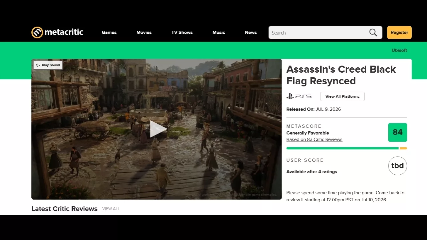Image resolution: width=427 pixels, height=240 pixels.
Task: Open the Music menu
Action: coord(219,32)
